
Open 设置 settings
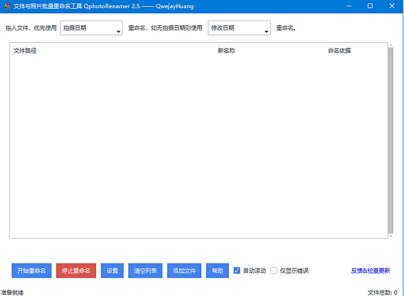pyautogui.click(x=112, y=271)
